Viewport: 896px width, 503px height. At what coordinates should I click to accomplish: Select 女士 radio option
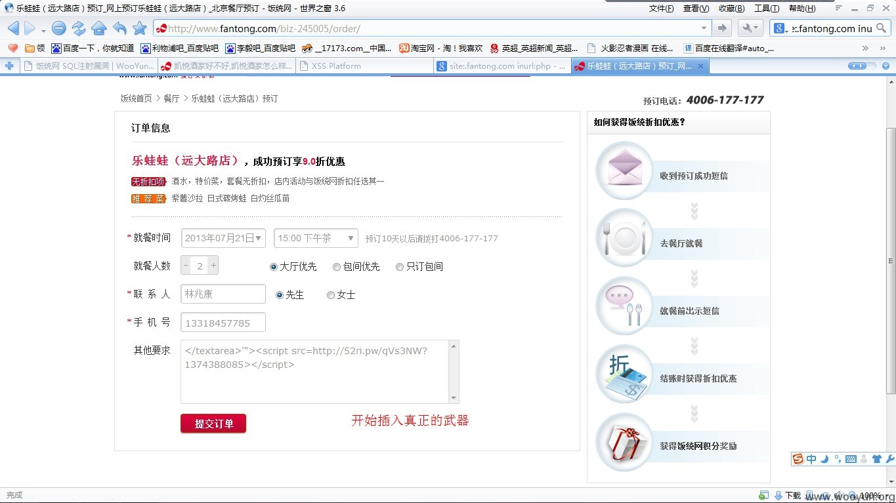(x=331, y=295)
